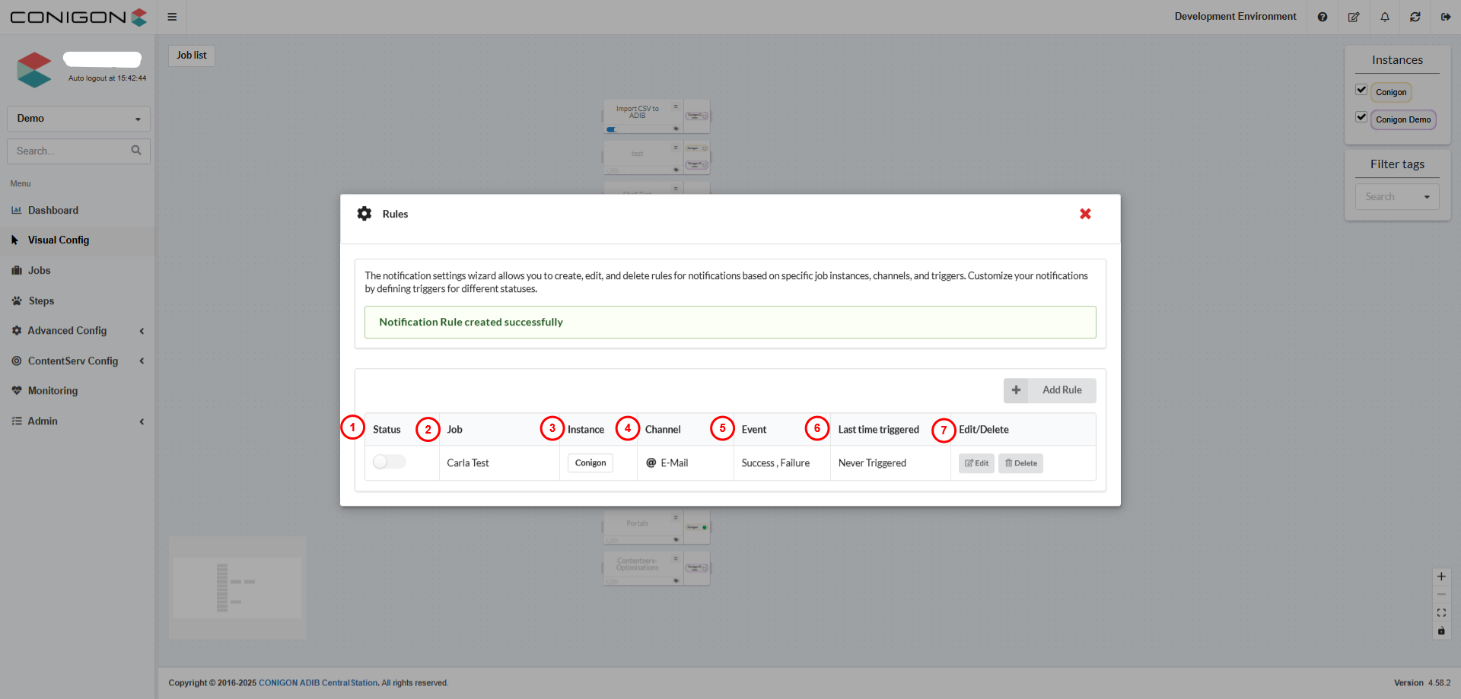Click the logout icon in header
This screenshot has height=699, width=1461.
point(1446,17)
